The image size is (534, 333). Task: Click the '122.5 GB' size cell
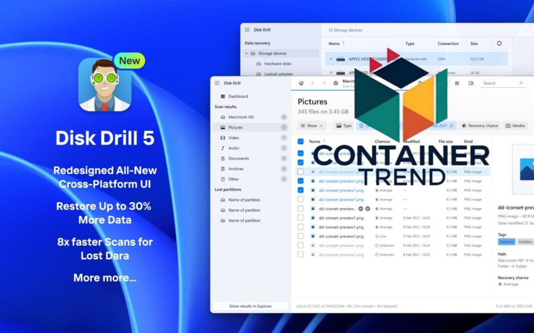(x=477, y=59)
